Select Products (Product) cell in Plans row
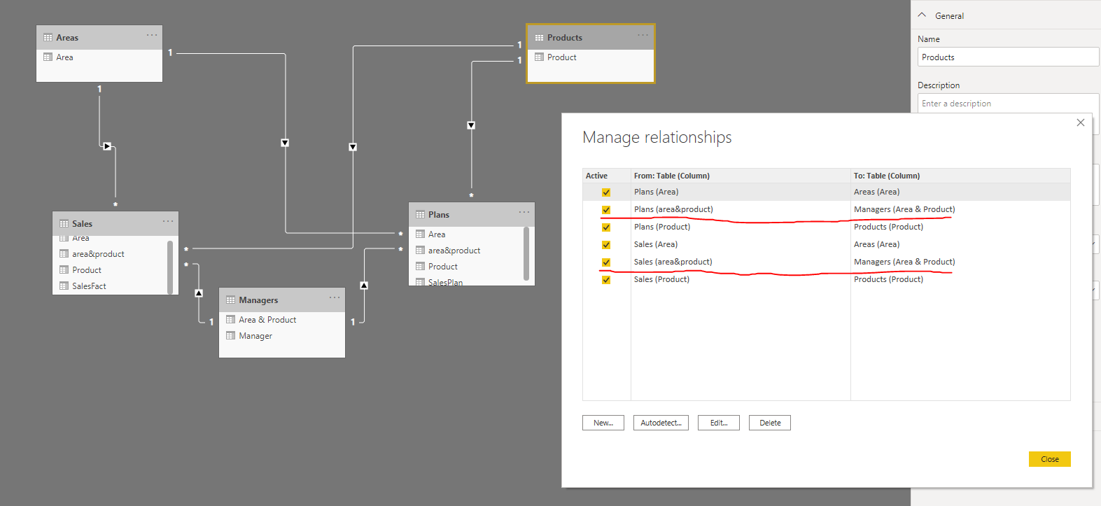 (x=960, y=227)
